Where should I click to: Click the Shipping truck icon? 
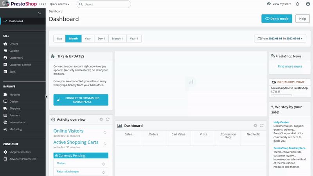5,108
